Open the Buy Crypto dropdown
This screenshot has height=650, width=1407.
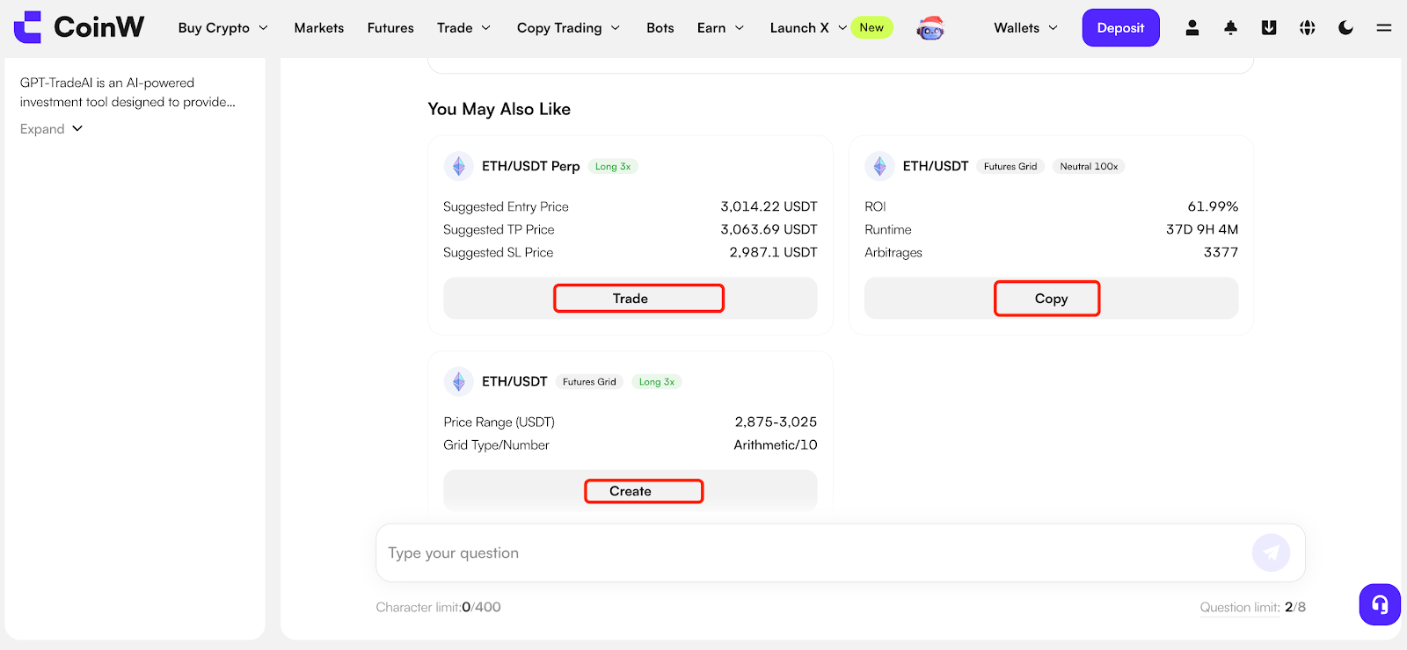[222, 28]
